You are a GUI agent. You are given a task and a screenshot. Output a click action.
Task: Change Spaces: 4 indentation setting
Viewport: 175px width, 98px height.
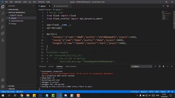coord(144,92)
